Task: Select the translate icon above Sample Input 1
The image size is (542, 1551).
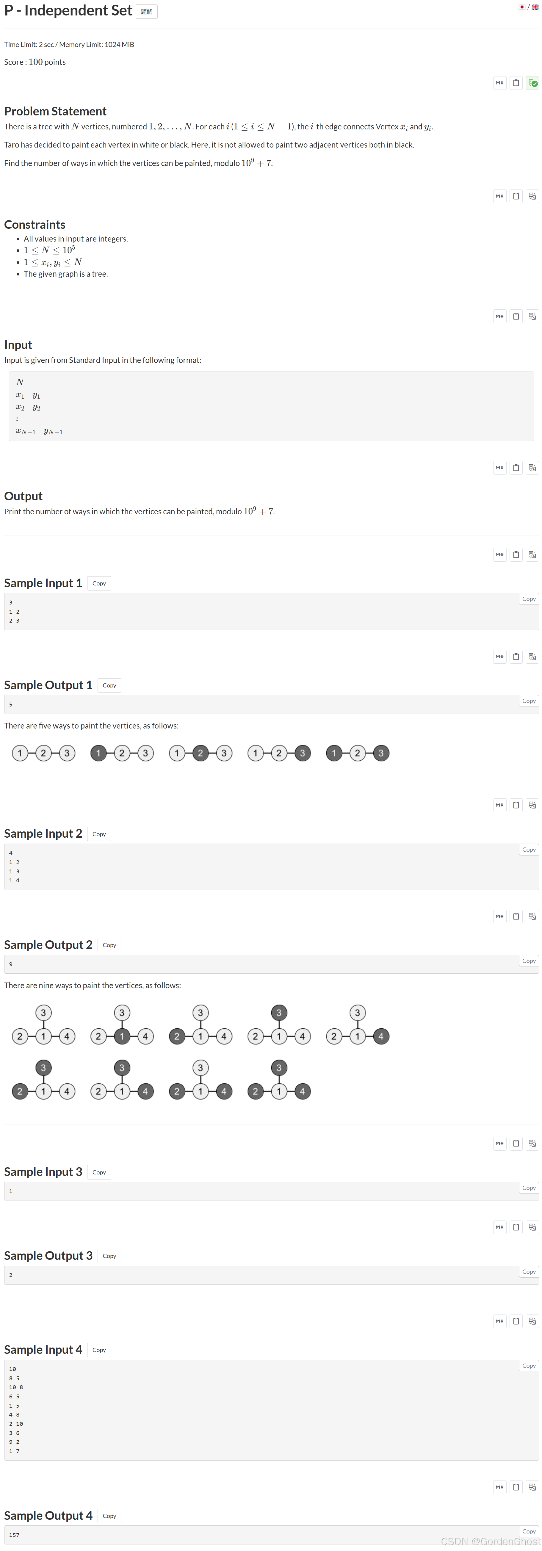Action: pyautogui.click(x=532, y=554)
